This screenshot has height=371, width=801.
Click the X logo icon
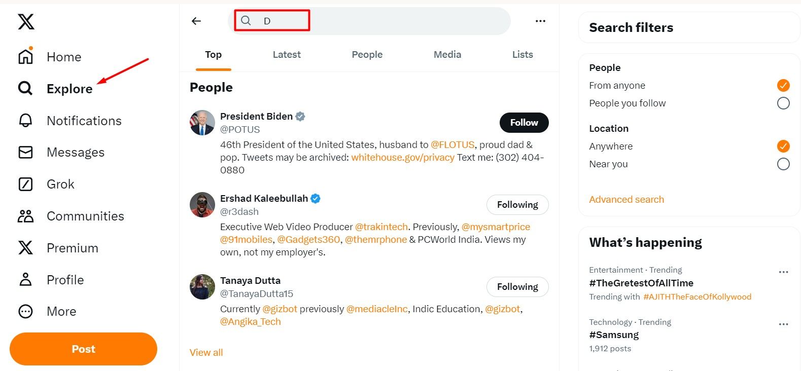[26, 22]
